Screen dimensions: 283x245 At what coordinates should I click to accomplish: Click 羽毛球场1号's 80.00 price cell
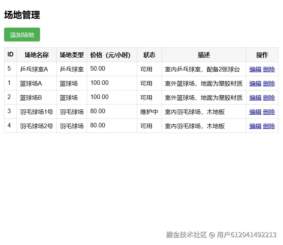coord(112,112)
